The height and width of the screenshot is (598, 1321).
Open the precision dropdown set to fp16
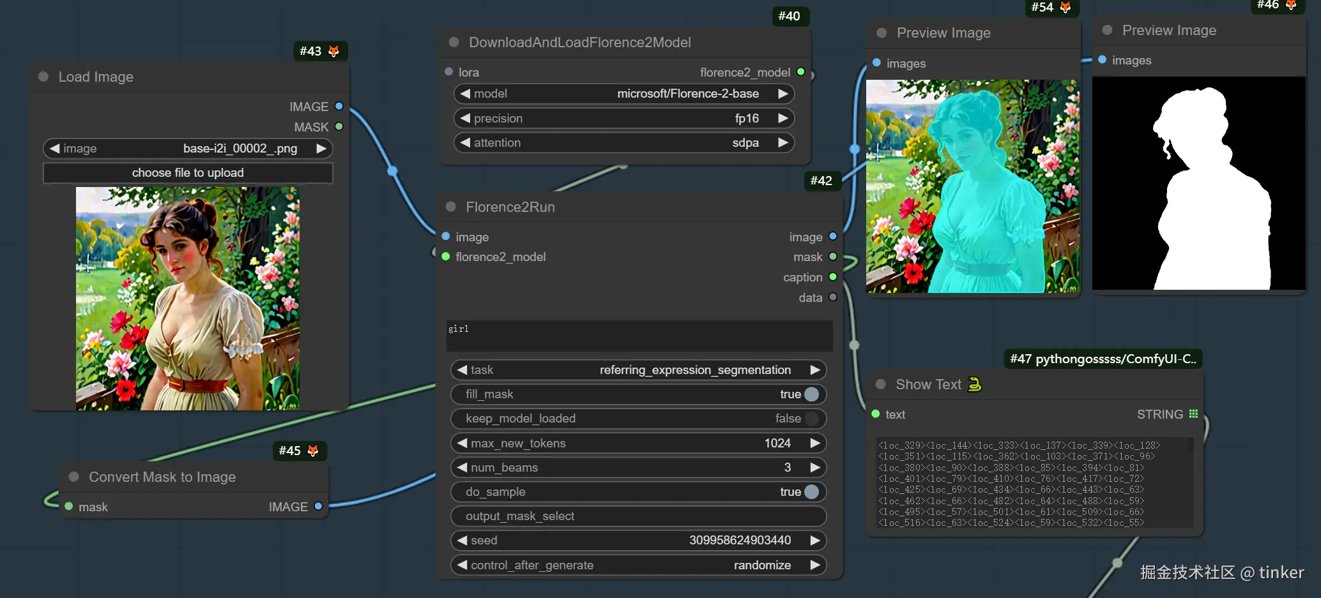pos(624,119)
